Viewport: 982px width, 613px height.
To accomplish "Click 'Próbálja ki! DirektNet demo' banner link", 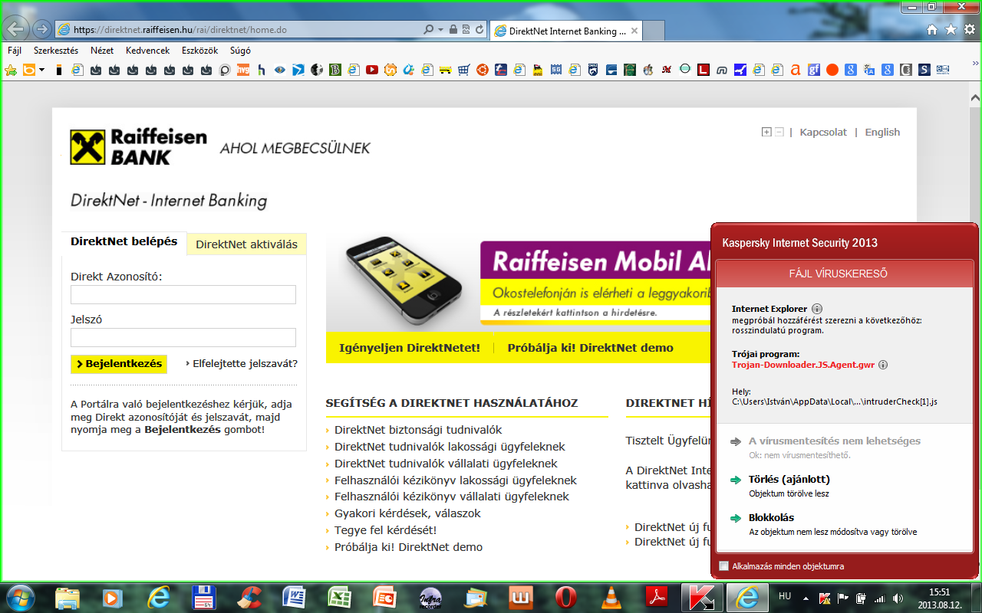I will [x=590, y=348].
